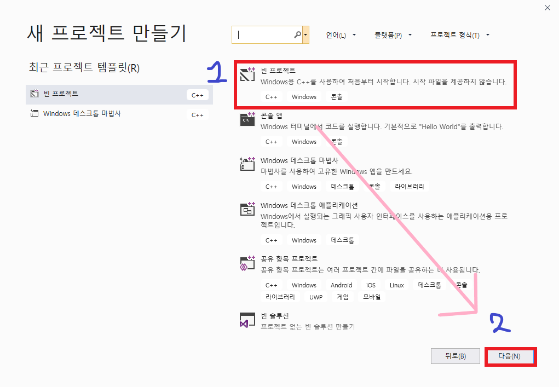
Task: Click the recent 빈 프로젝트 icon in left pane
Action: [34, 94]
